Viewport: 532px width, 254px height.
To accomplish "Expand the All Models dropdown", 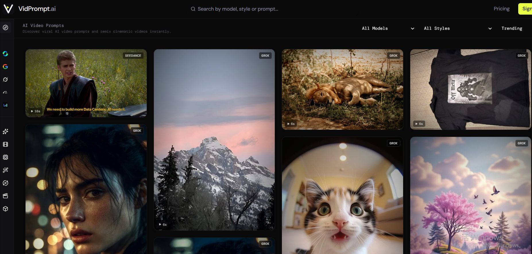I will tap(388, 28).
